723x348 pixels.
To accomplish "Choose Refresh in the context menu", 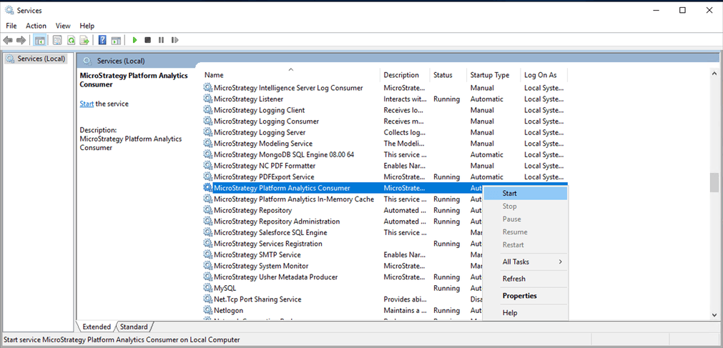I will (x=525, y=279).
